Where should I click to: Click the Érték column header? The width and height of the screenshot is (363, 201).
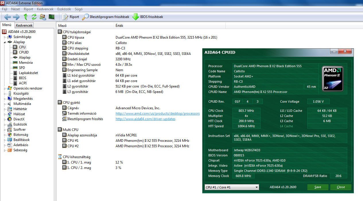(x=170, y=25)
